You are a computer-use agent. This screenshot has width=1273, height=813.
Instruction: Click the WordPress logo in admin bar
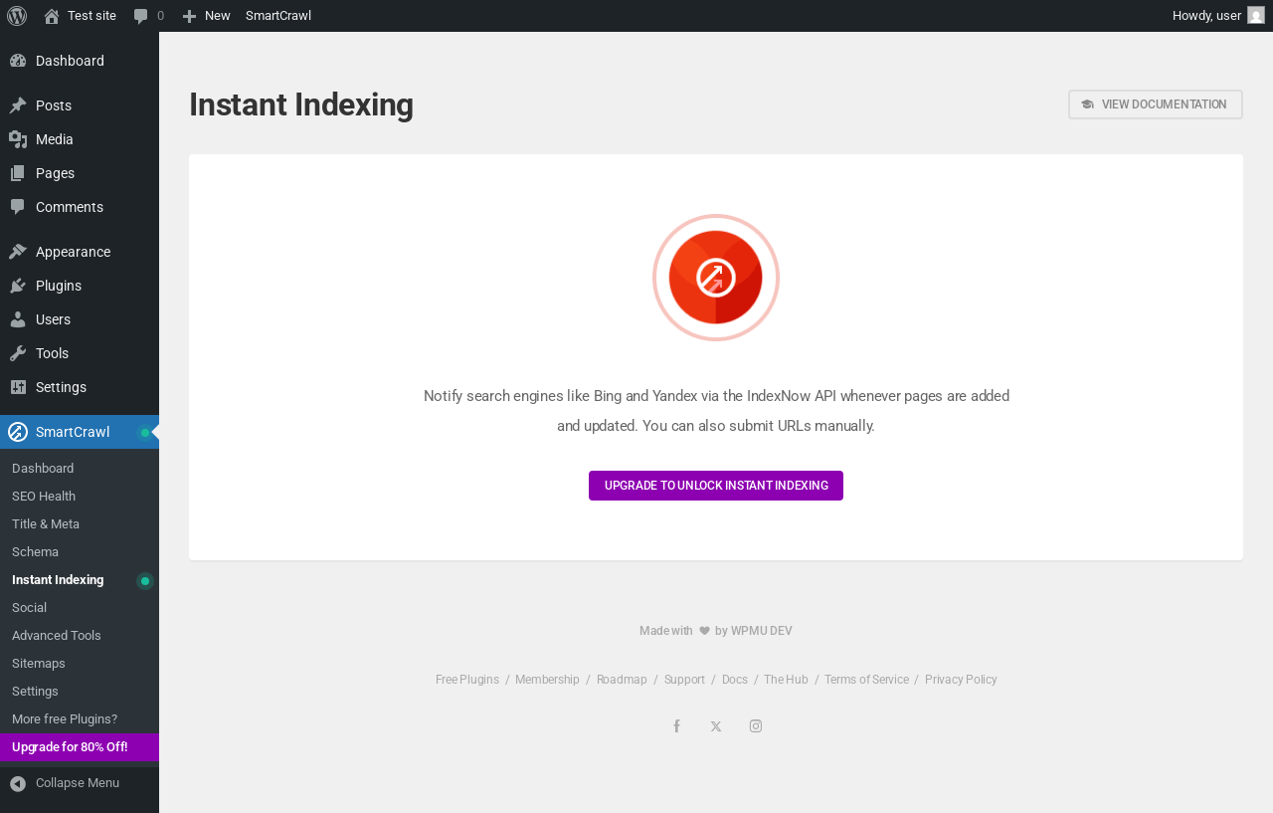pyautogui.click(x=17, y=16)
